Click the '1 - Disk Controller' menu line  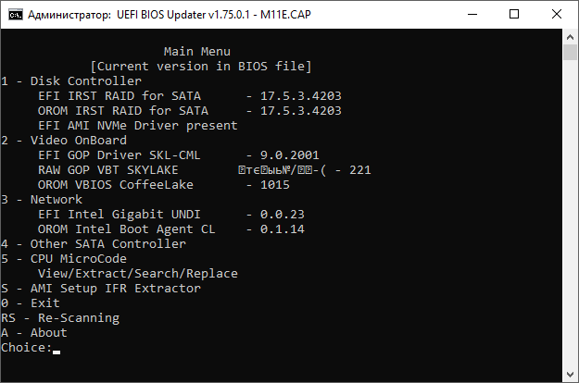(71, 81)
